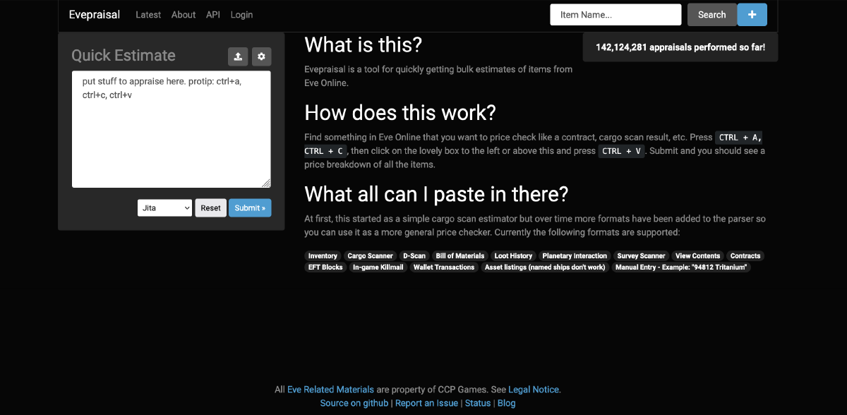Click the blue plus icon beside Search
847x415 pixels.
pos(752,14)
